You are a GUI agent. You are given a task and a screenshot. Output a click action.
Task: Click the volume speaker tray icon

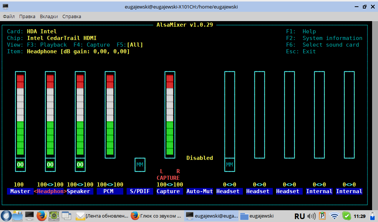click(x=311, y=216)
